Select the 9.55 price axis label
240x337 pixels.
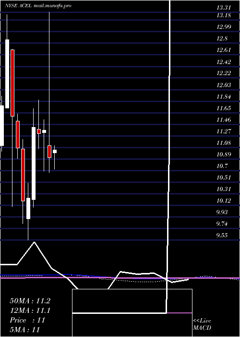pos(222,235)
